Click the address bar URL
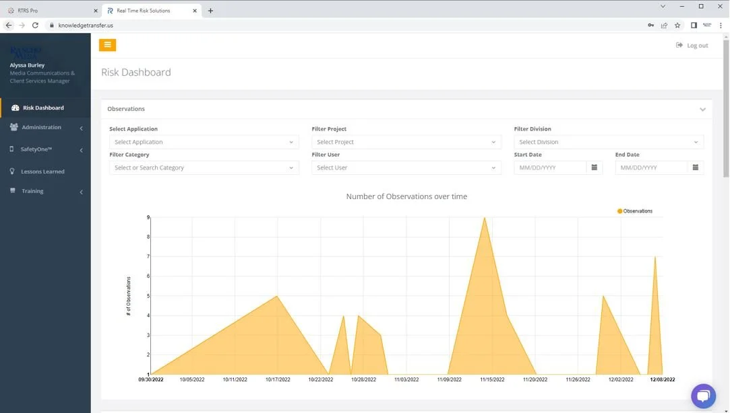 tap(86, 25)
